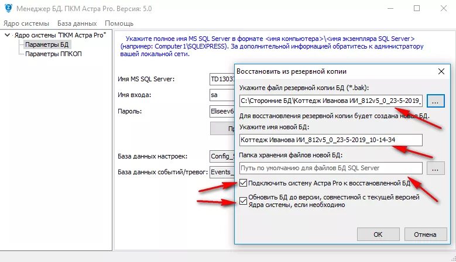Click the Укажите имя новой БД: label
This screenshot has width=456, height=262.
[x=274, y=127]
